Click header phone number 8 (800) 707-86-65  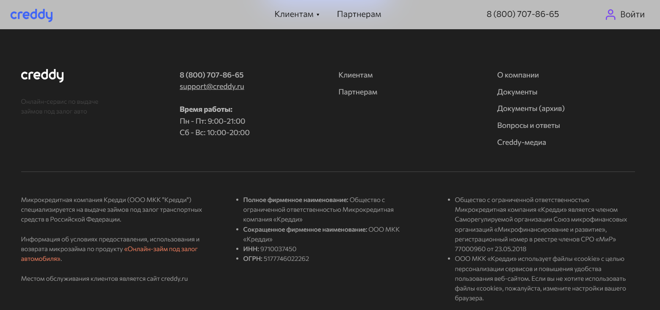(x=523, y=14)
